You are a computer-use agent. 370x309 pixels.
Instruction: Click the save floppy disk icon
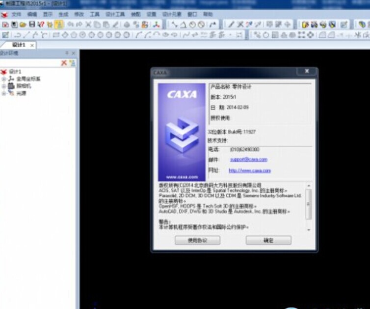[32, 24]
